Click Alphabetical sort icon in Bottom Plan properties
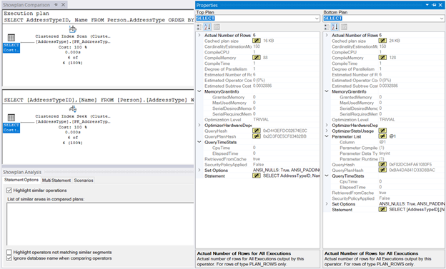The width and height of the screenshot is (446, 269). [334, 27]
